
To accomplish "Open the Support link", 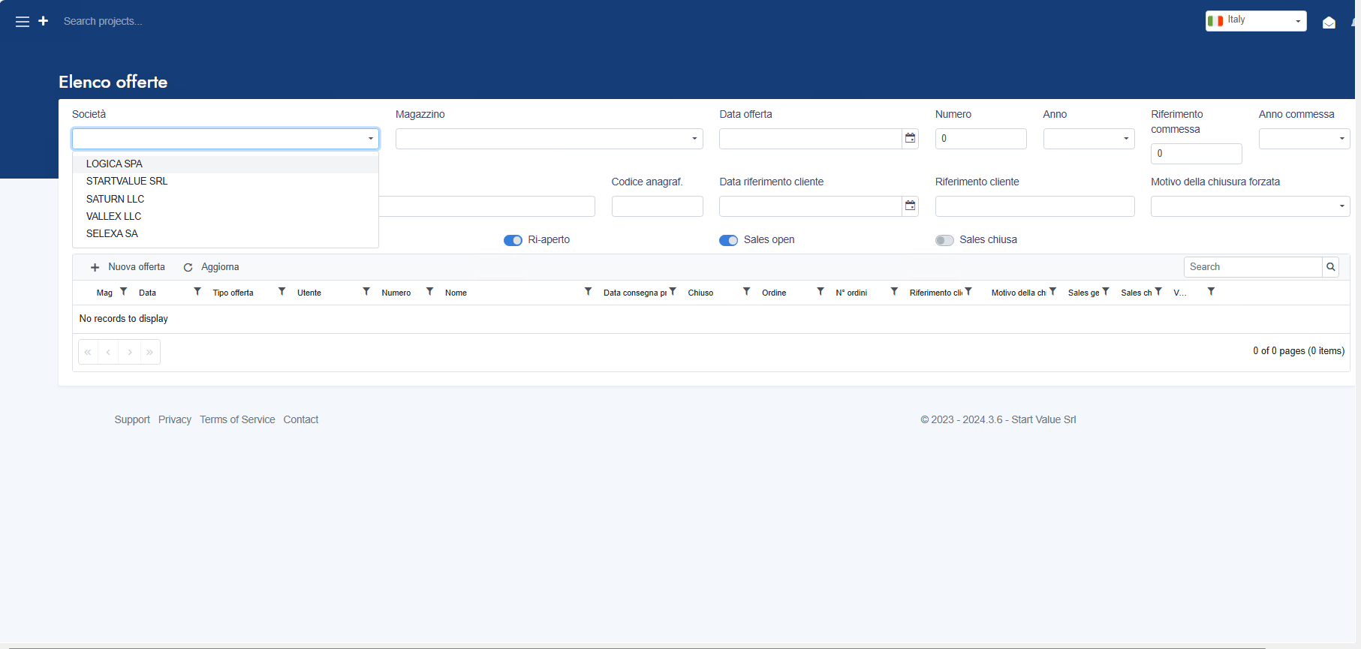I will coord(132,419).
